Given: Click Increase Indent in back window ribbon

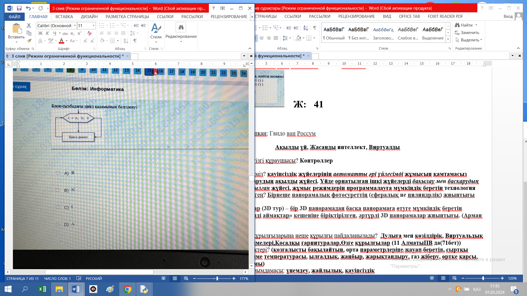Looking at the screenshot, I should 296,28.
